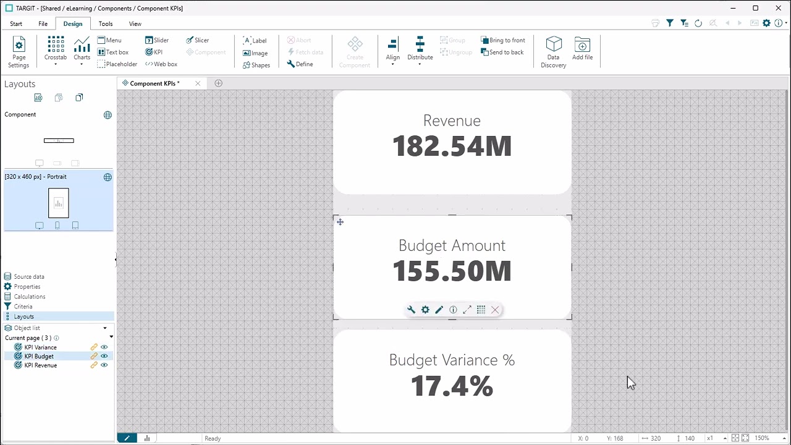Toggle visibility of KPI Revenue
Image resolution: width=791 pixels, height=445 pixels.
(x=104, y=365)
